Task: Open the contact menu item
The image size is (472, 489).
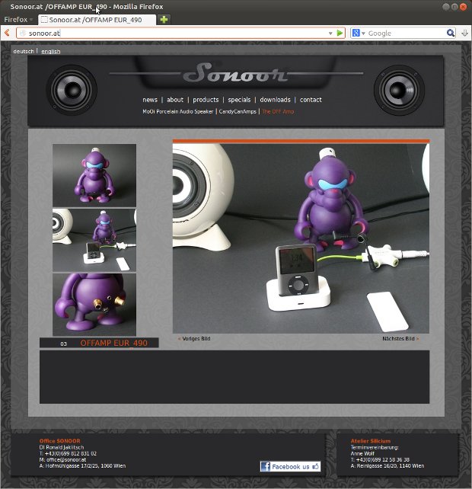Action: [311, 100]
